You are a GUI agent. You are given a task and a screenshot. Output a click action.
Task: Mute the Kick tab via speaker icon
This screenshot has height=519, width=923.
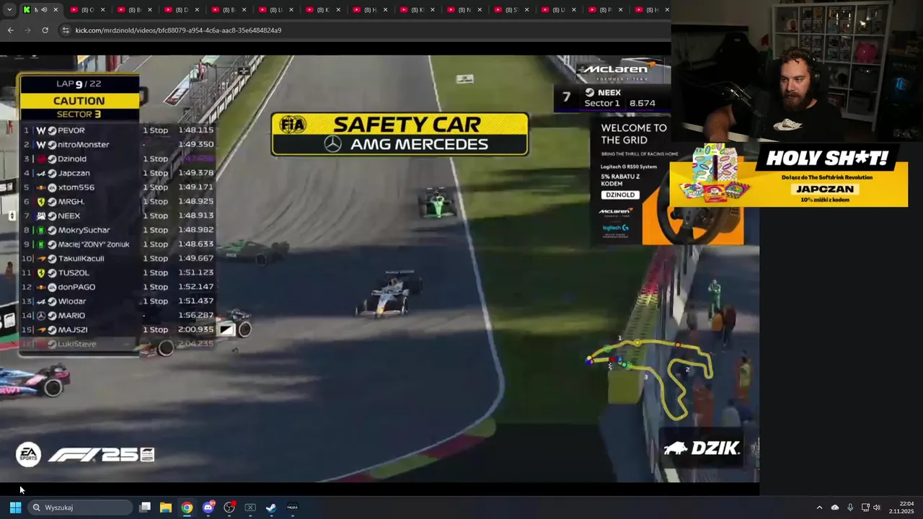tap(44, 9)
